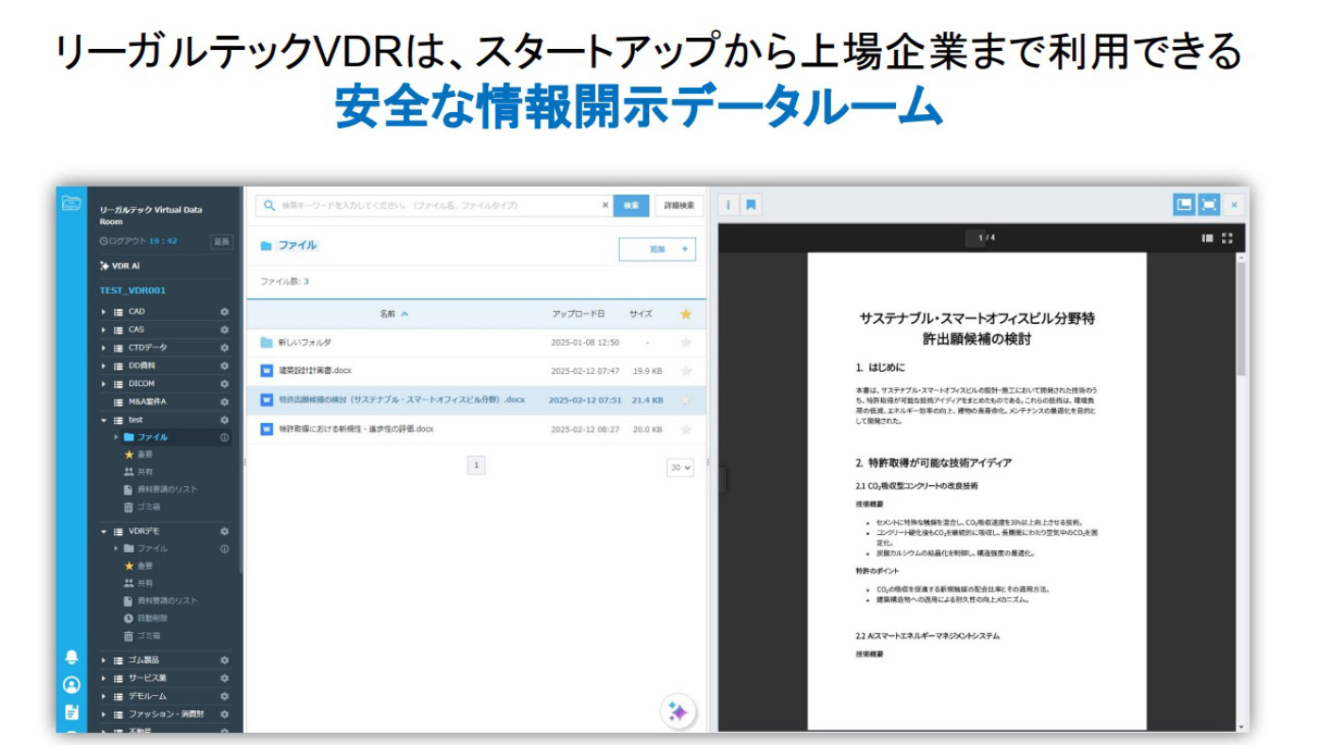The image size is (1319, 745).
Task: Open settings gear for M&A案件A
Action: (224, 401)
